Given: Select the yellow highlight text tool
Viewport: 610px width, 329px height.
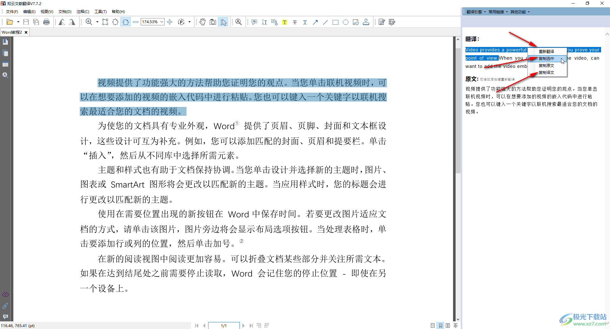Looking at the screenshot, I should (285, 22).
